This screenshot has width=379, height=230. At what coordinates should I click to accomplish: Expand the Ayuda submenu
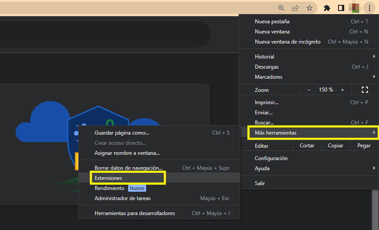tap(308, 168)
